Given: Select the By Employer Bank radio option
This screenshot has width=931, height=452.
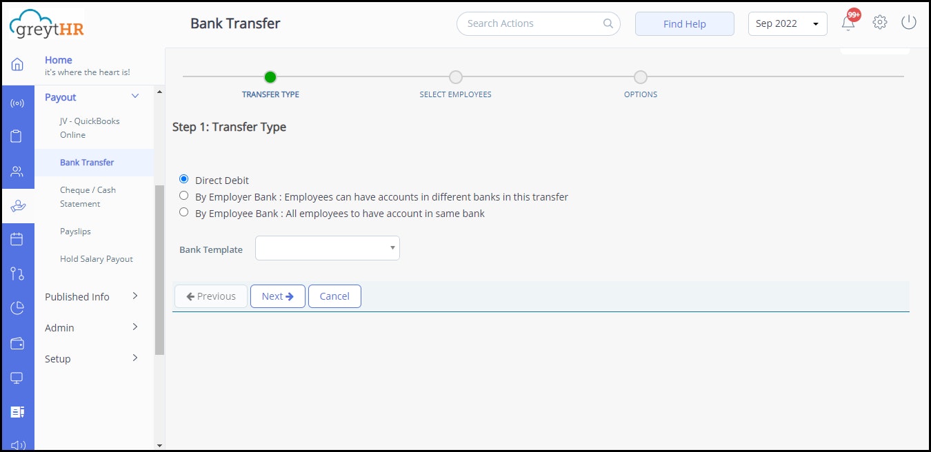Looking at the screenshot, I should [183, 196].
